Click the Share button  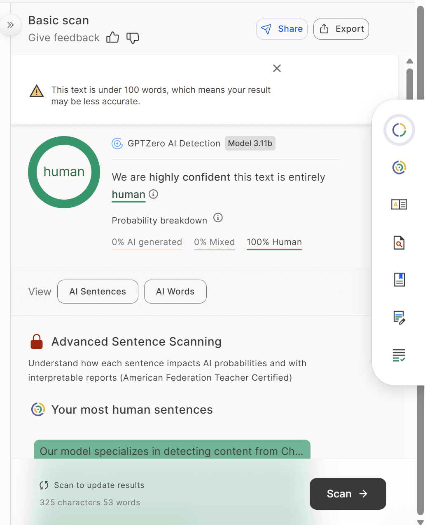point(282,29)
